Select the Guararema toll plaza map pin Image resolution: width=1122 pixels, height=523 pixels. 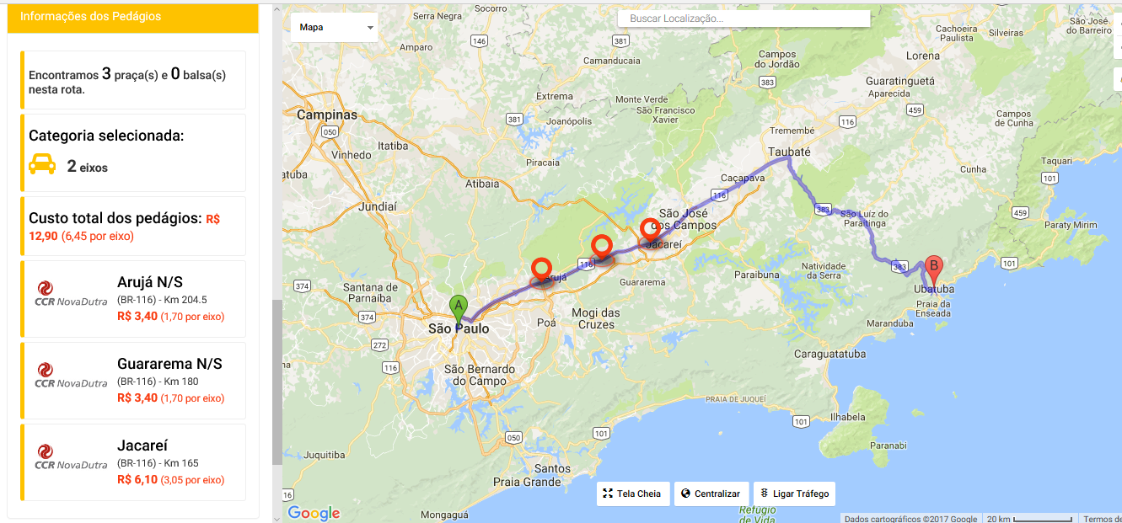pos(601,248)
